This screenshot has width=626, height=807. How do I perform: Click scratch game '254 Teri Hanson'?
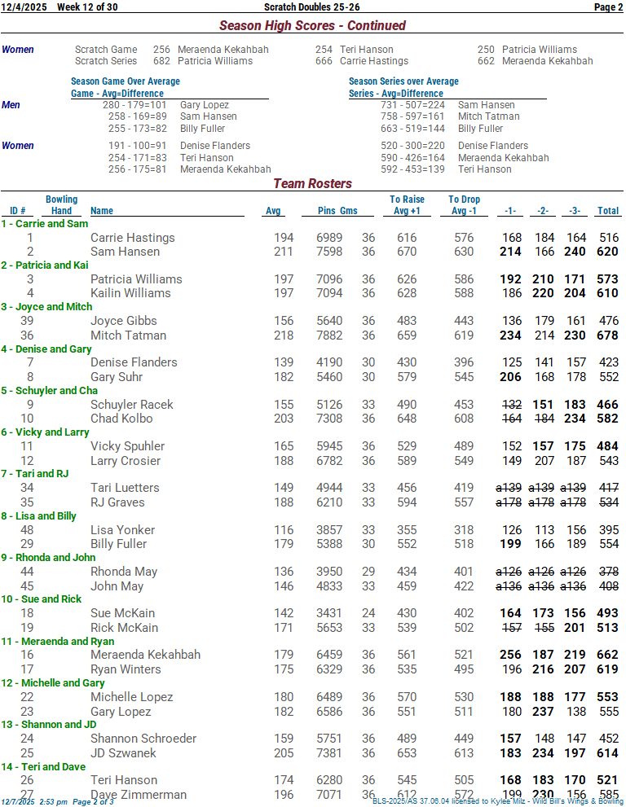(x=355, y=50)
